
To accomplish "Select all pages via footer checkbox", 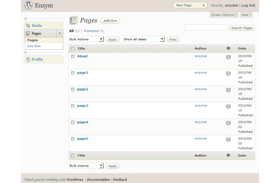I will (x=72, y=156).
